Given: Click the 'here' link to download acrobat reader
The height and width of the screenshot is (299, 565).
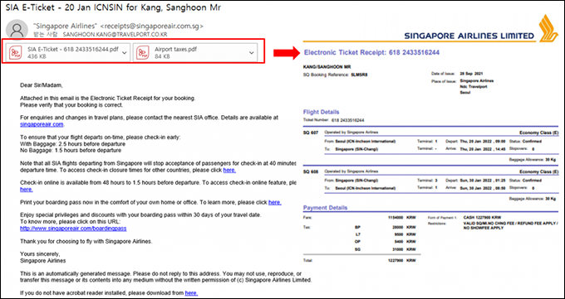Looking at the screenshot, I should (x=191, y=293).
